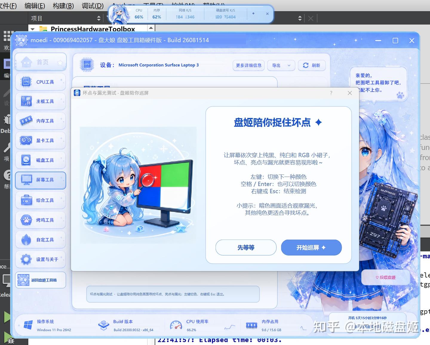Click the 网络 K/S reading on the floating widget
This screenshot has width=430, height=345.
pyautogui.click(x=185, y=14)
